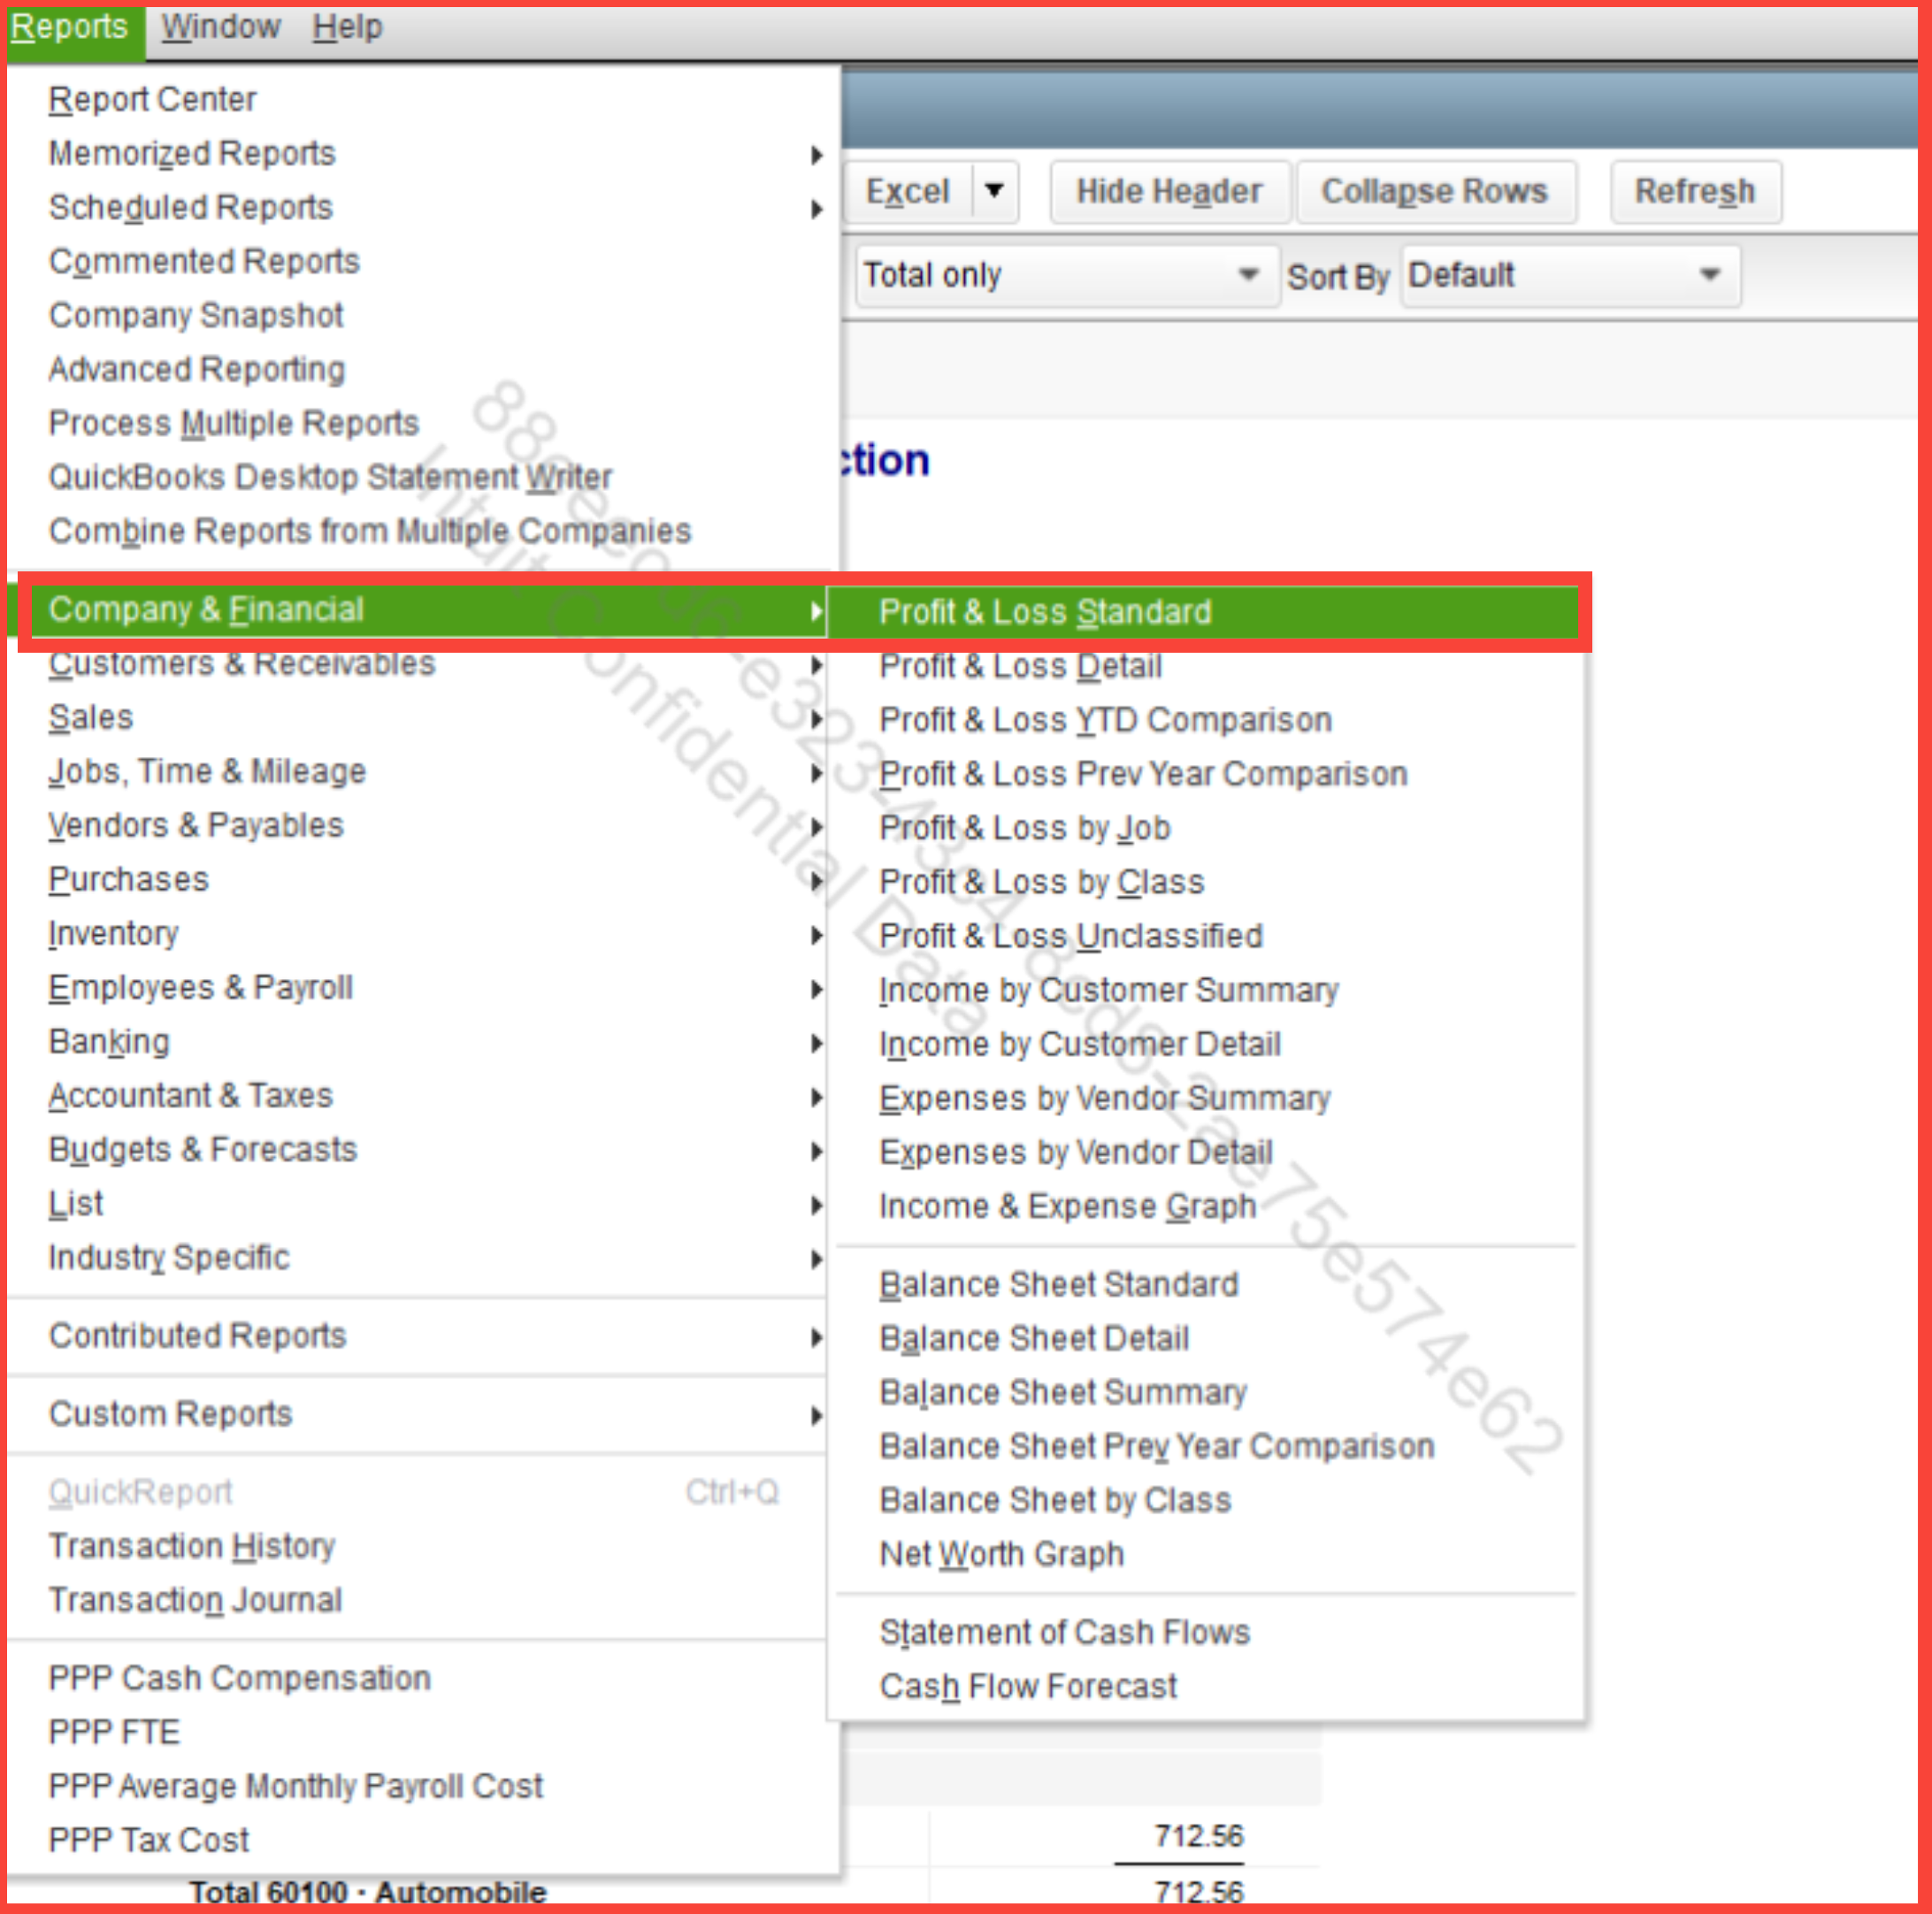Run PPP FTE report

(114, 1732)
